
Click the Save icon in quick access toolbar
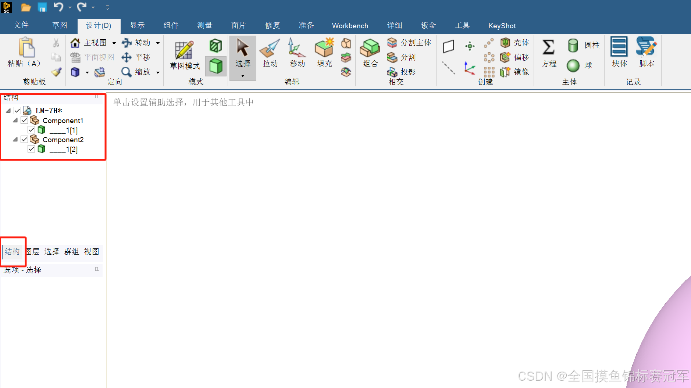point(42,7)
